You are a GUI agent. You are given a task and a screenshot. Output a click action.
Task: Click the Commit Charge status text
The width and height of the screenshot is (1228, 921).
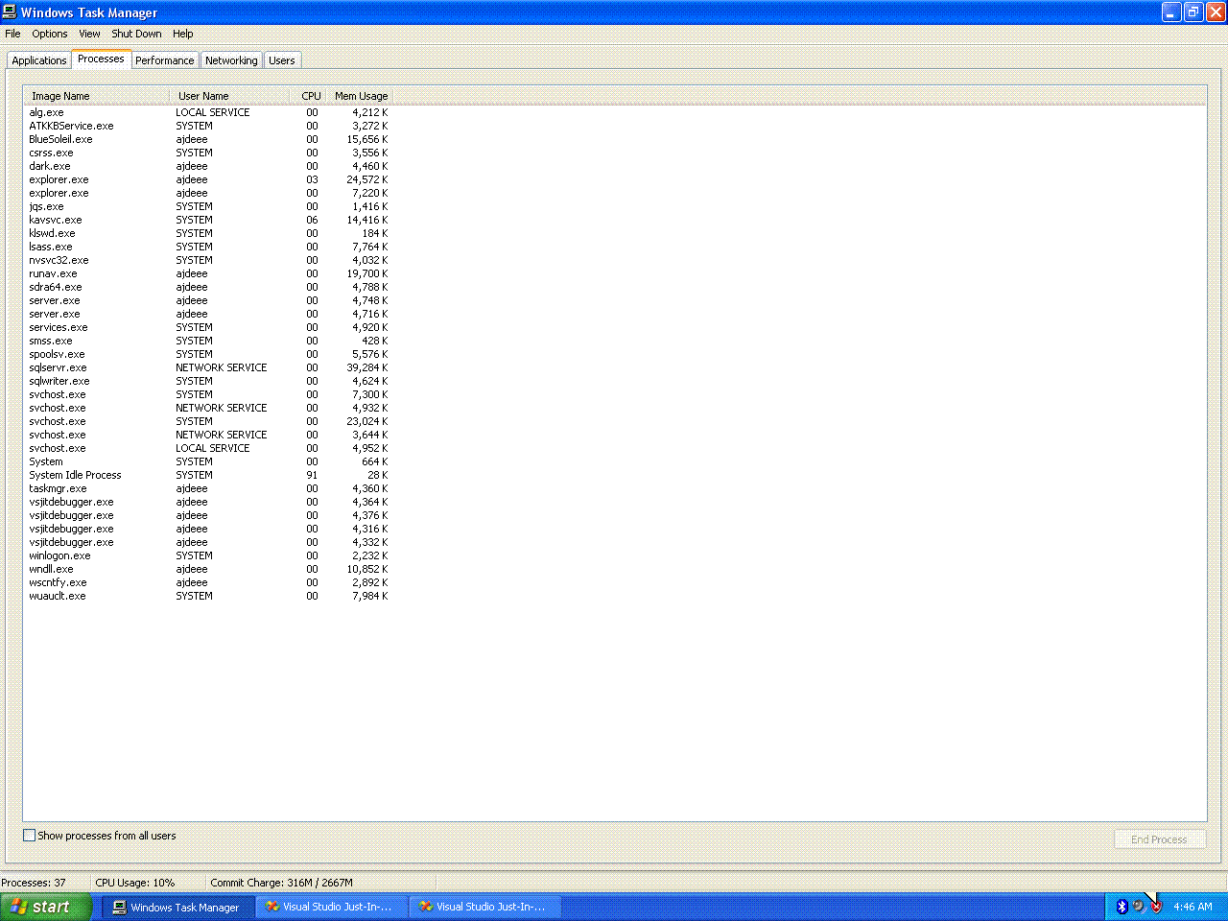click(x=281, y=883)
